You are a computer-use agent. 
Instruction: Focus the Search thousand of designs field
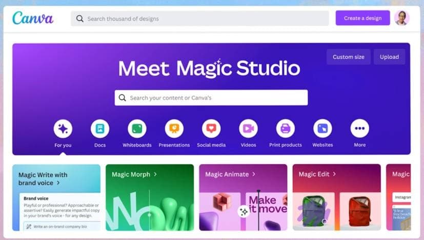tap(200, 18)
